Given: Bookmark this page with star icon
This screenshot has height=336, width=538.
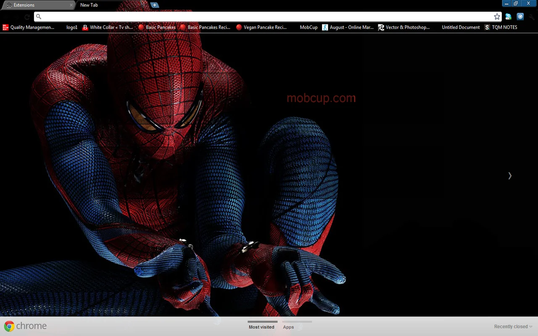Looking at the screenshot, I should 497,17.
